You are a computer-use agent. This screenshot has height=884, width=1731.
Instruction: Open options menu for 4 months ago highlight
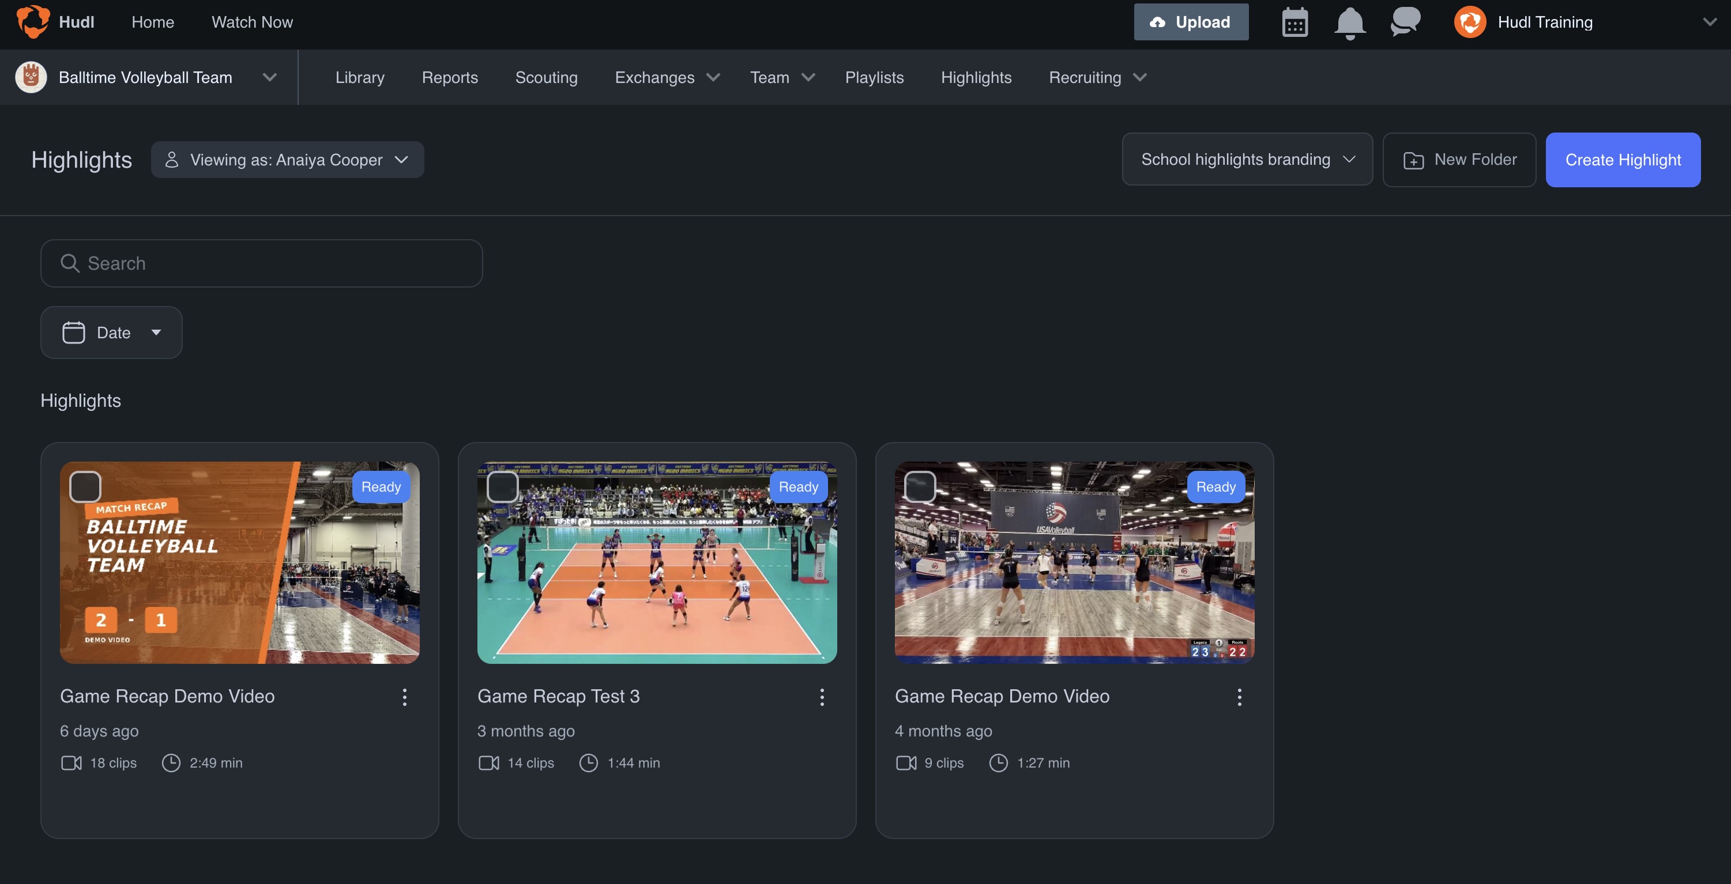coord(1239,697)
